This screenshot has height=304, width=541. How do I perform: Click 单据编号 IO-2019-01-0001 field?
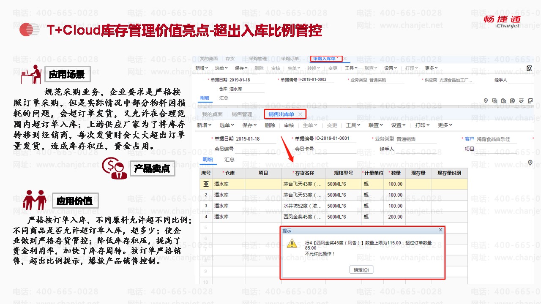[335, 139]
